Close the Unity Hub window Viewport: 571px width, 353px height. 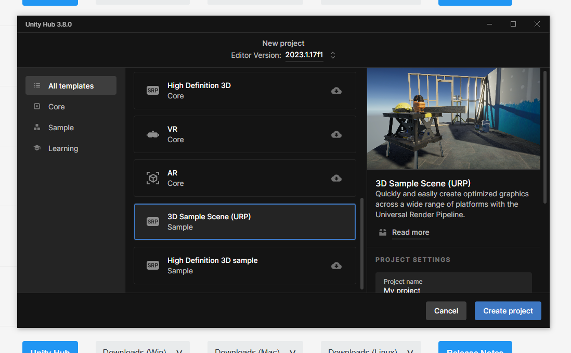pyautogui.click(x=537, y=24)
